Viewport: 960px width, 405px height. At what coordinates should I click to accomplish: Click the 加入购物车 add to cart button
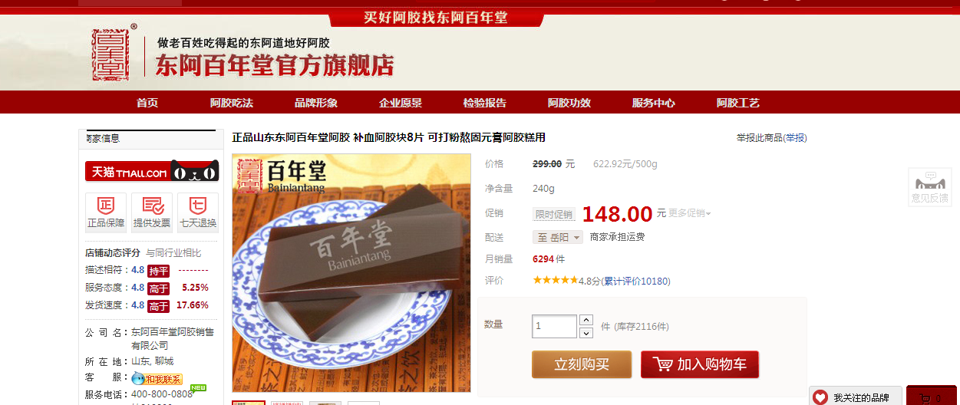[700, 364]
